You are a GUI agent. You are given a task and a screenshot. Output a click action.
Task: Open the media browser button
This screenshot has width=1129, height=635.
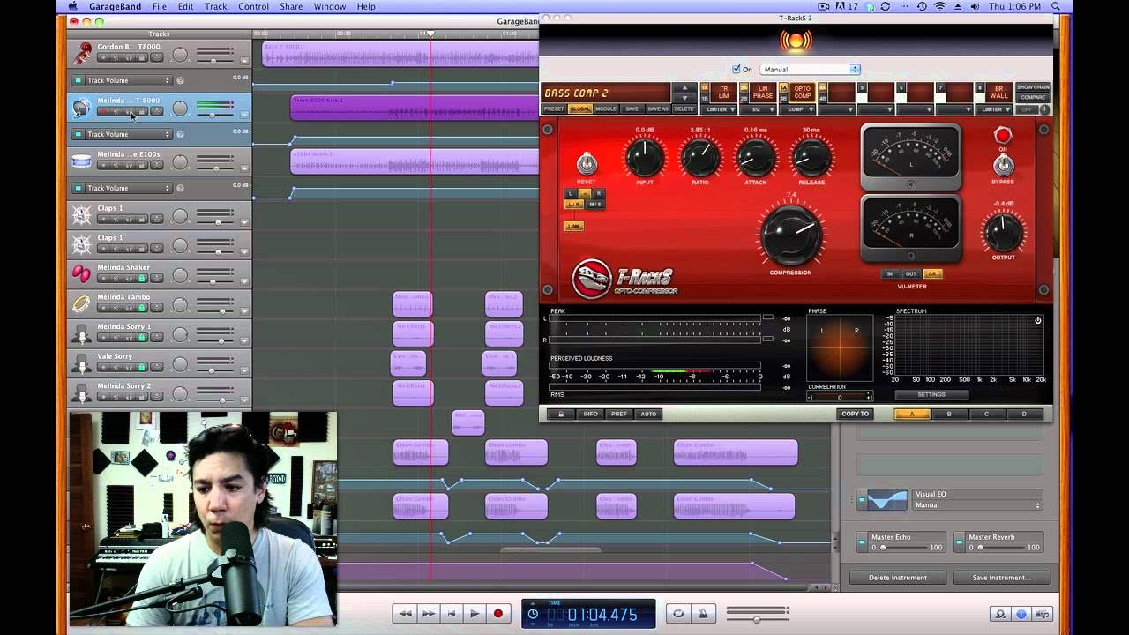(x=1043, y=613)
